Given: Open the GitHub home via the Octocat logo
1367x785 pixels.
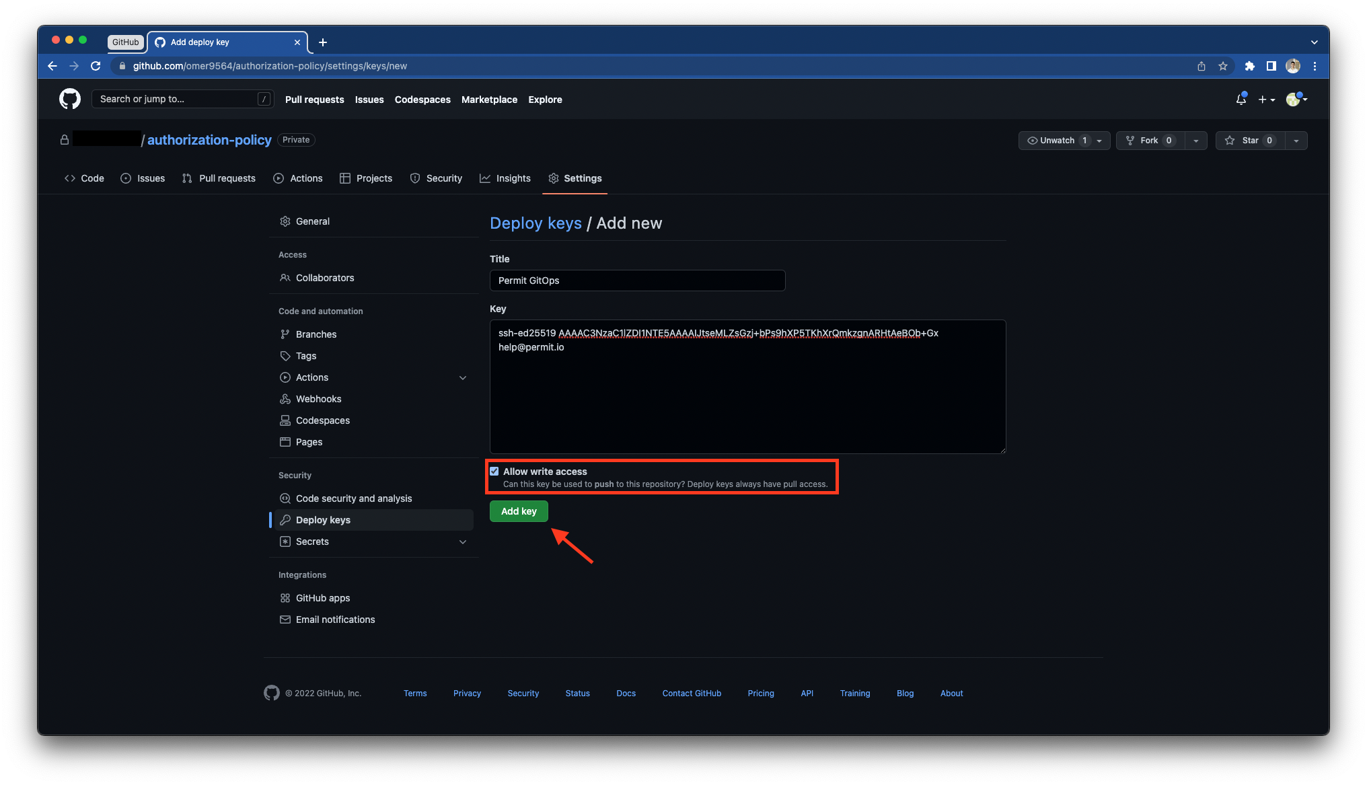Looking at the screenshot, I should point(69,99).
